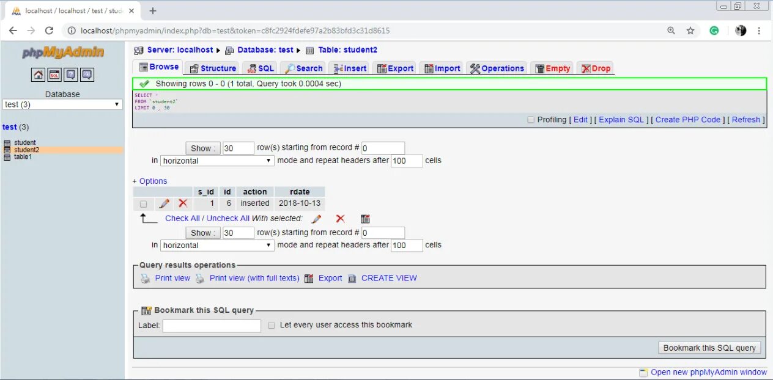The width and height of the screenshot is (773, 380).
Task: Enable the Profiling checkbox
Action: pos(531,120)
